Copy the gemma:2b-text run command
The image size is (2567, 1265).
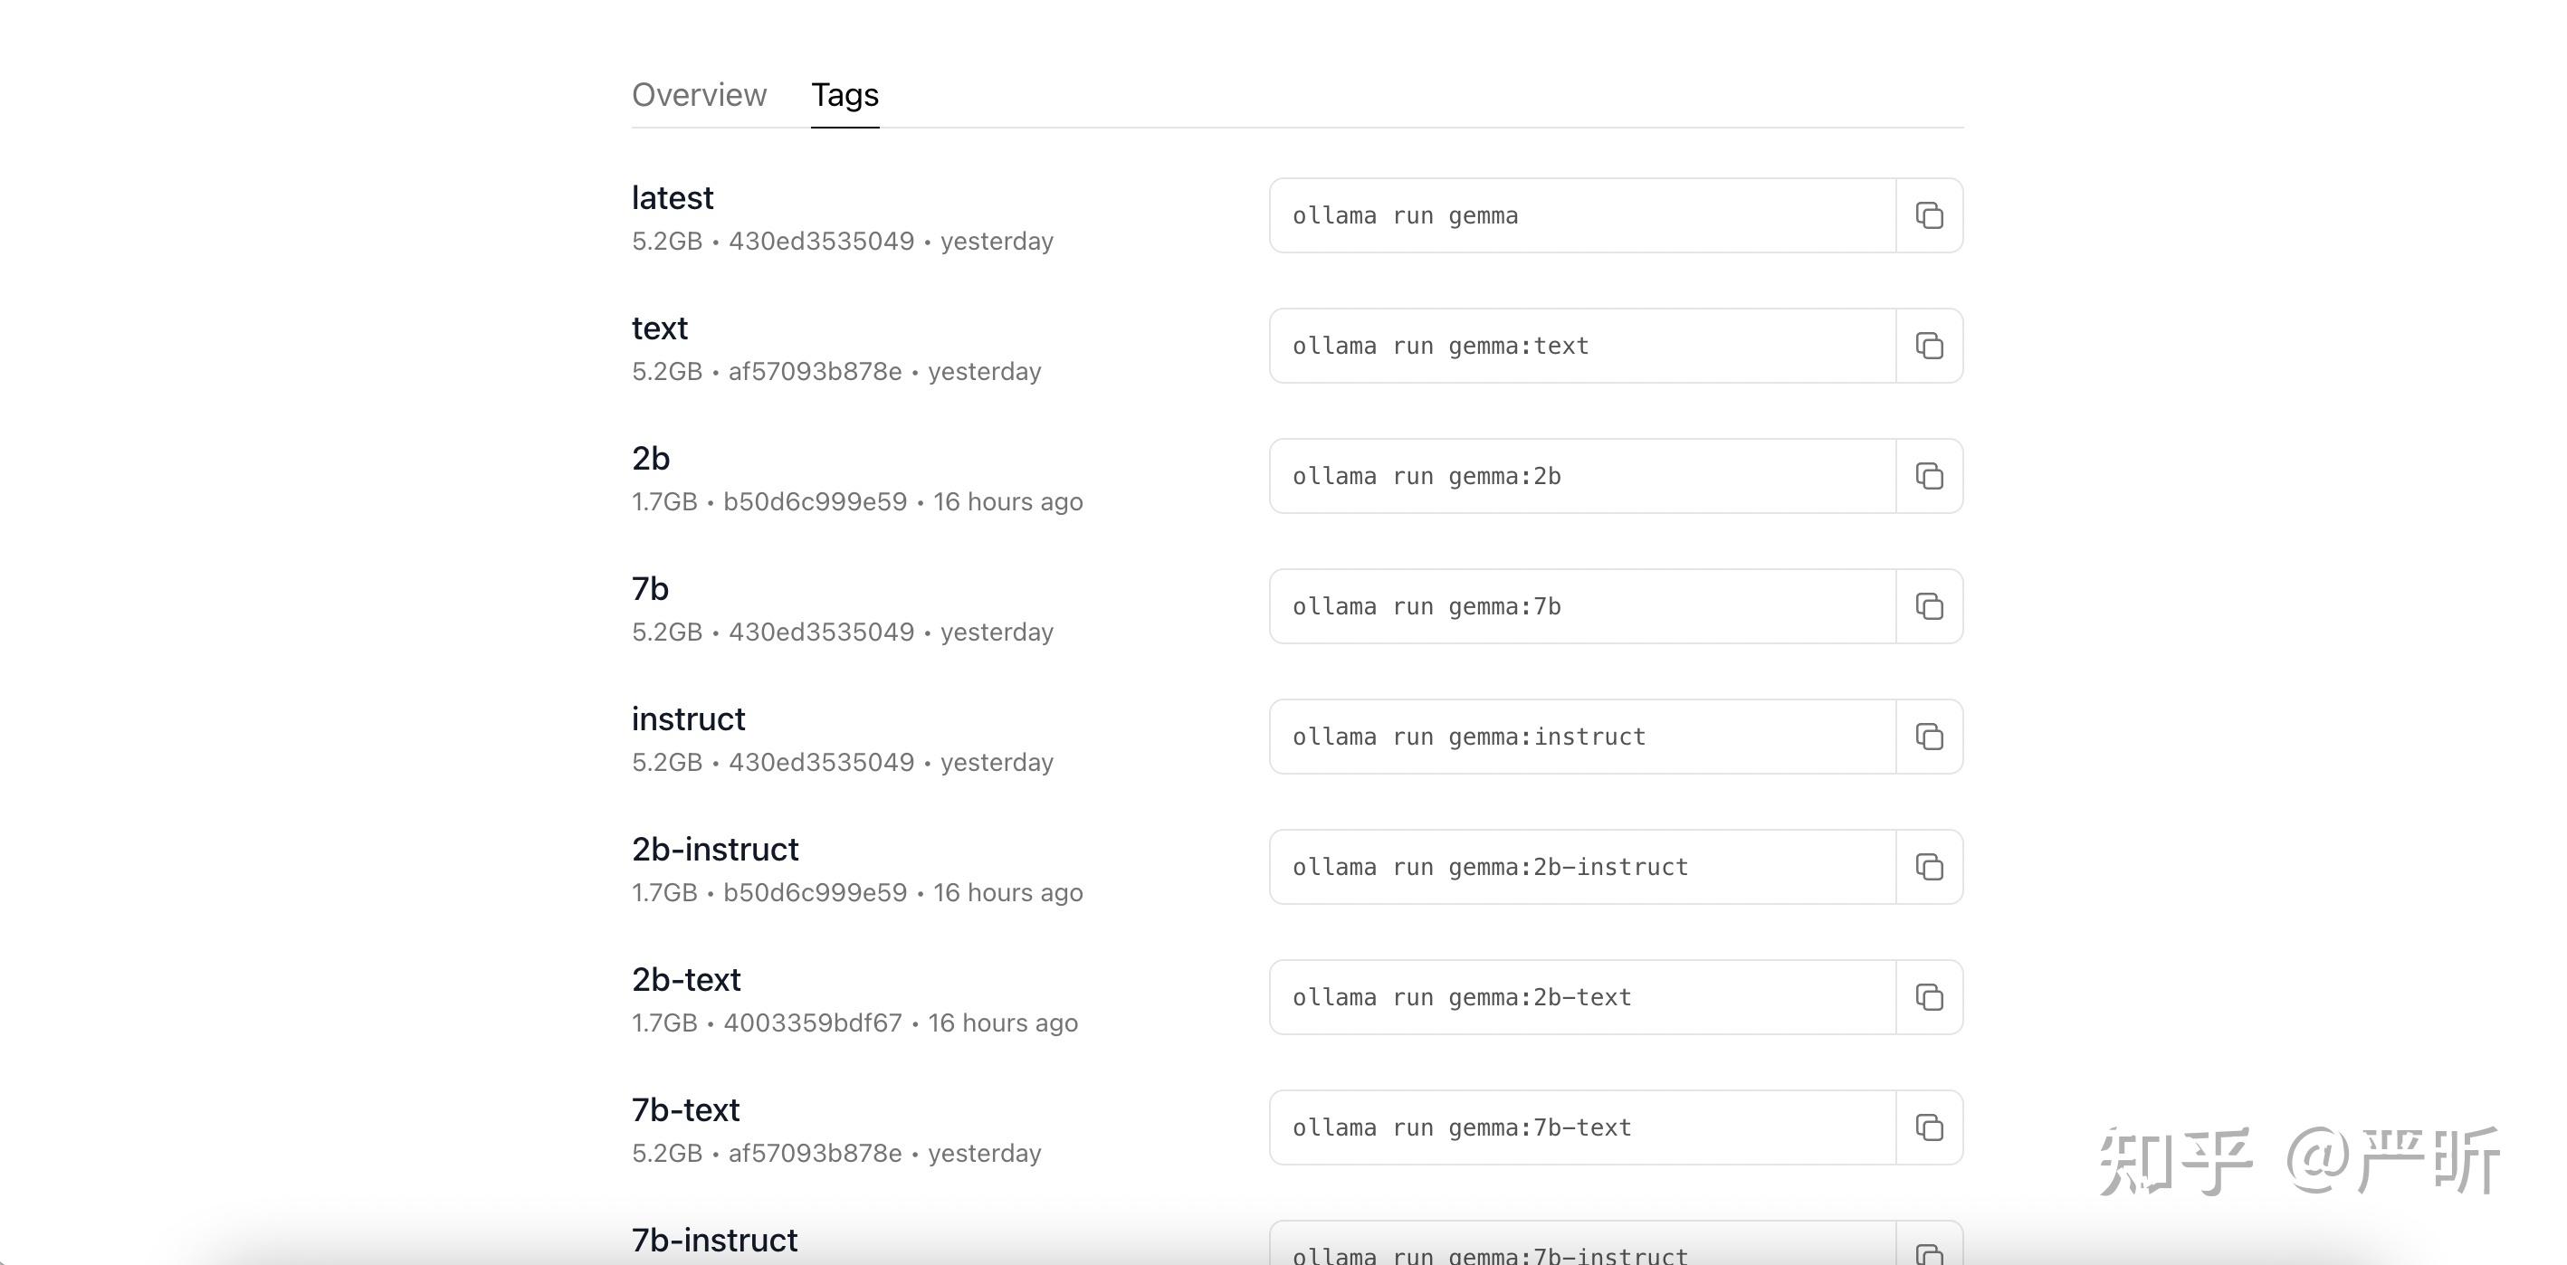click(1929, 997)
